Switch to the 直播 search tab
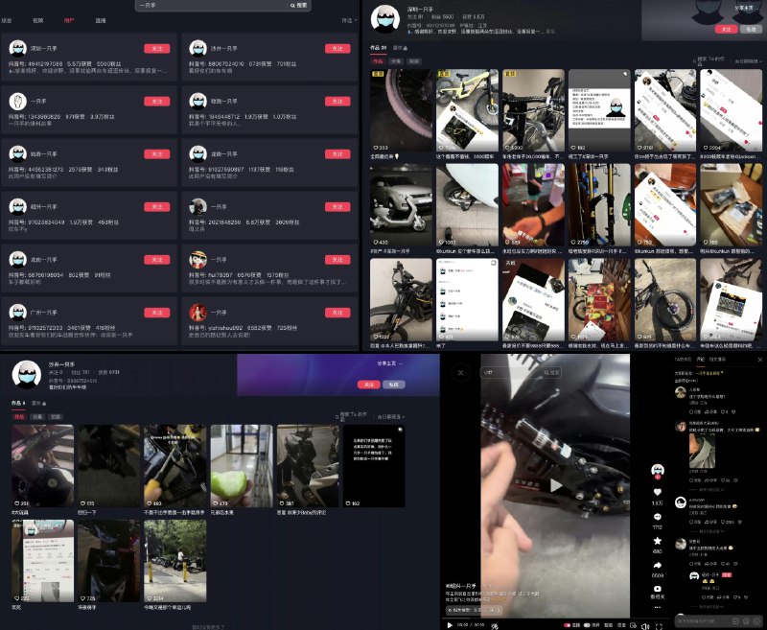The height and width of the screenshot is (630, 767). point(101,20)
